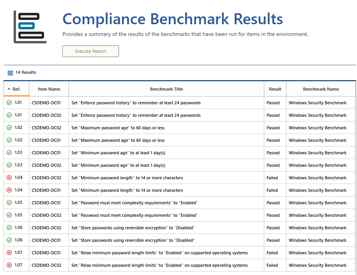
Task: Click reversible encryption title for CSDEMO-DC02
Action: 133,228
